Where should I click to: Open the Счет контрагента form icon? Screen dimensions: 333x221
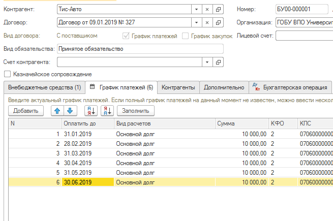click(219, 62)
